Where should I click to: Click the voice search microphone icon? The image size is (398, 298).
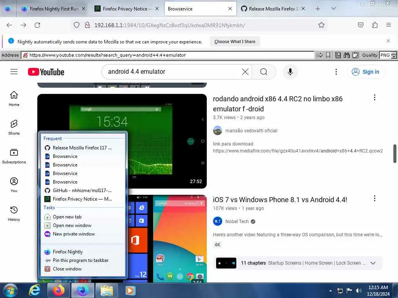point(290,72)
